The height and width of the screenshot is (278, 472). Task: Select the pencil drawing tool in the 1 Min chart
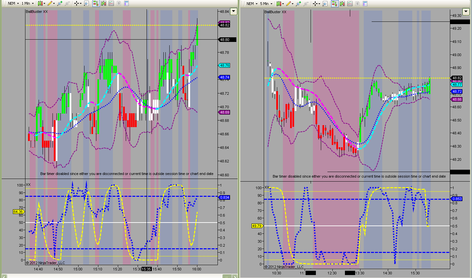50,3
